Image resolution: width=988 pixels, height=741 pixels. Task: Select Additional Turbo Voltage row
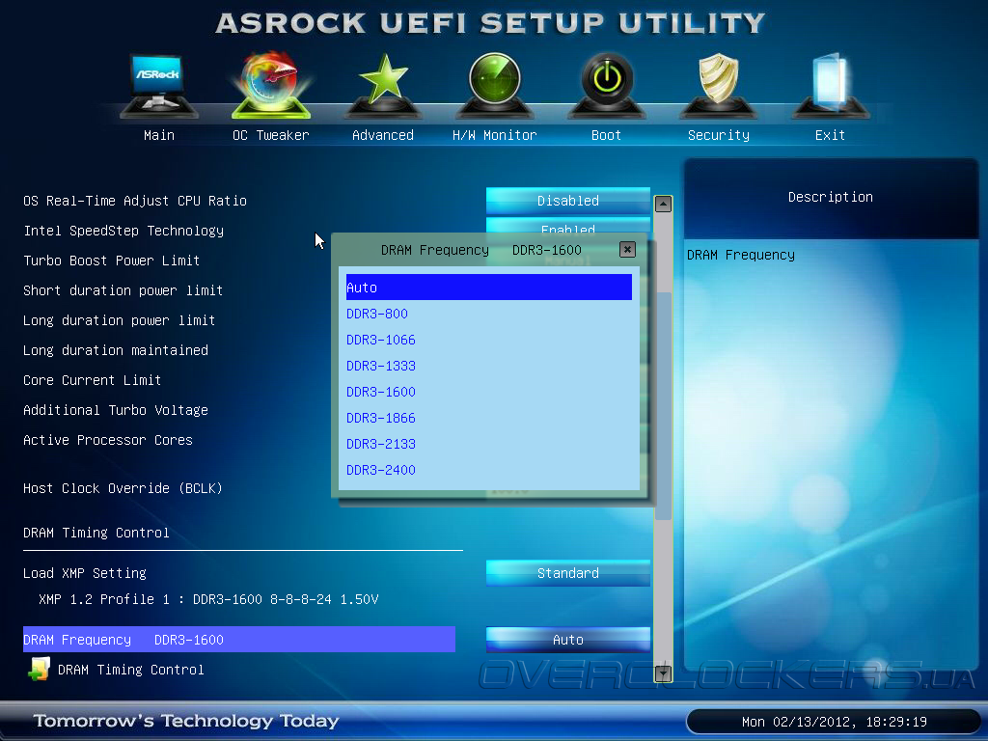[116, 410]
